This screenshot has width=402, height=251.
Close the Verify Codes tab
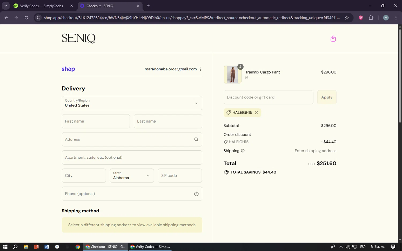click(x=72, y=6)
